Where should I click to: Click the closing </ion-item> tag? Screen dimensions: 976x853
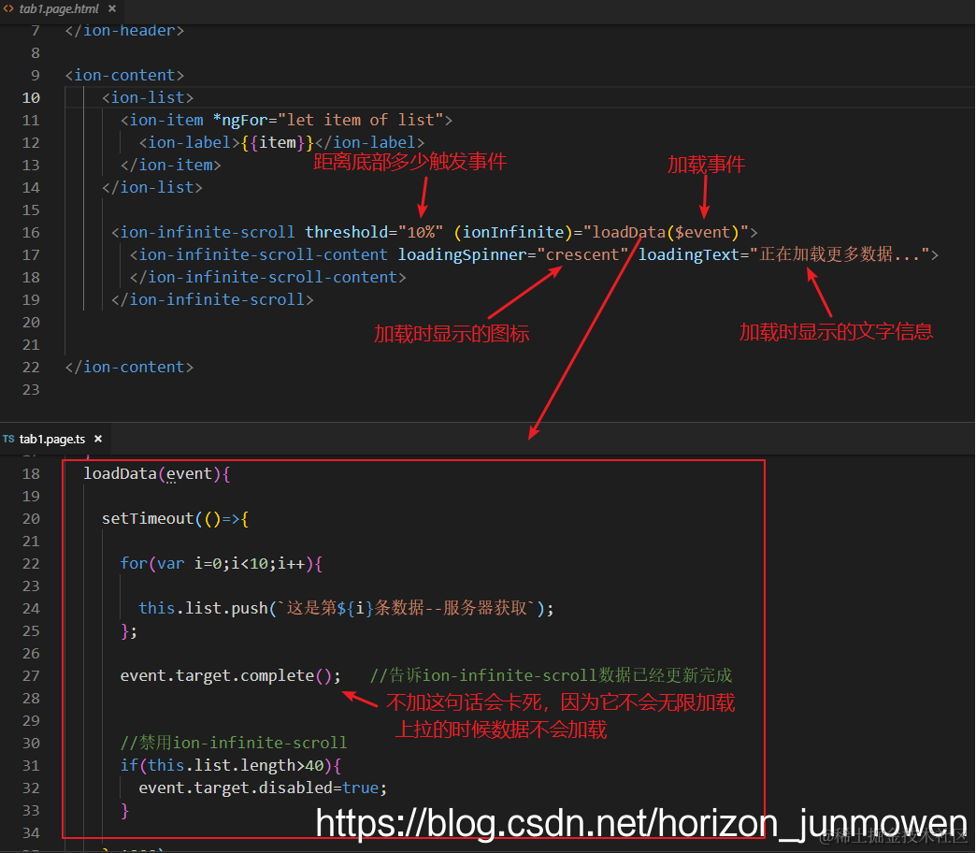pyautogui.click(x=170, y=165)
